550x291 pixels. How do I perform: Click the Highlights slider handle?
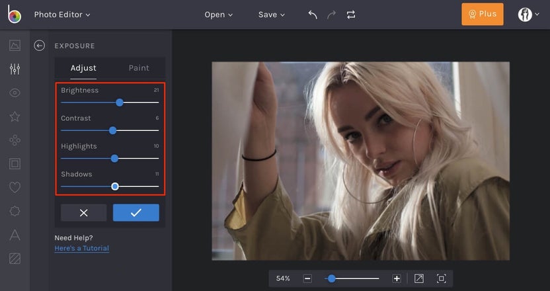115,159
